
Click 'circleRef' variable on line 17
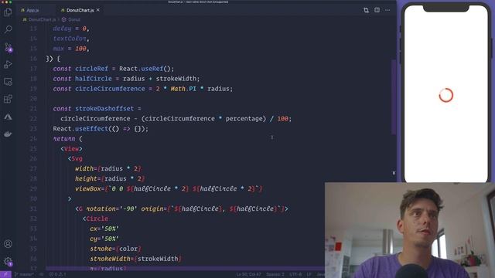[91, 69]
